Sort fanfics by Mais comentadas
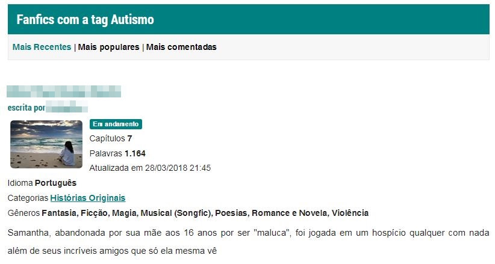495x264 pixels. (x=181, y=47)
